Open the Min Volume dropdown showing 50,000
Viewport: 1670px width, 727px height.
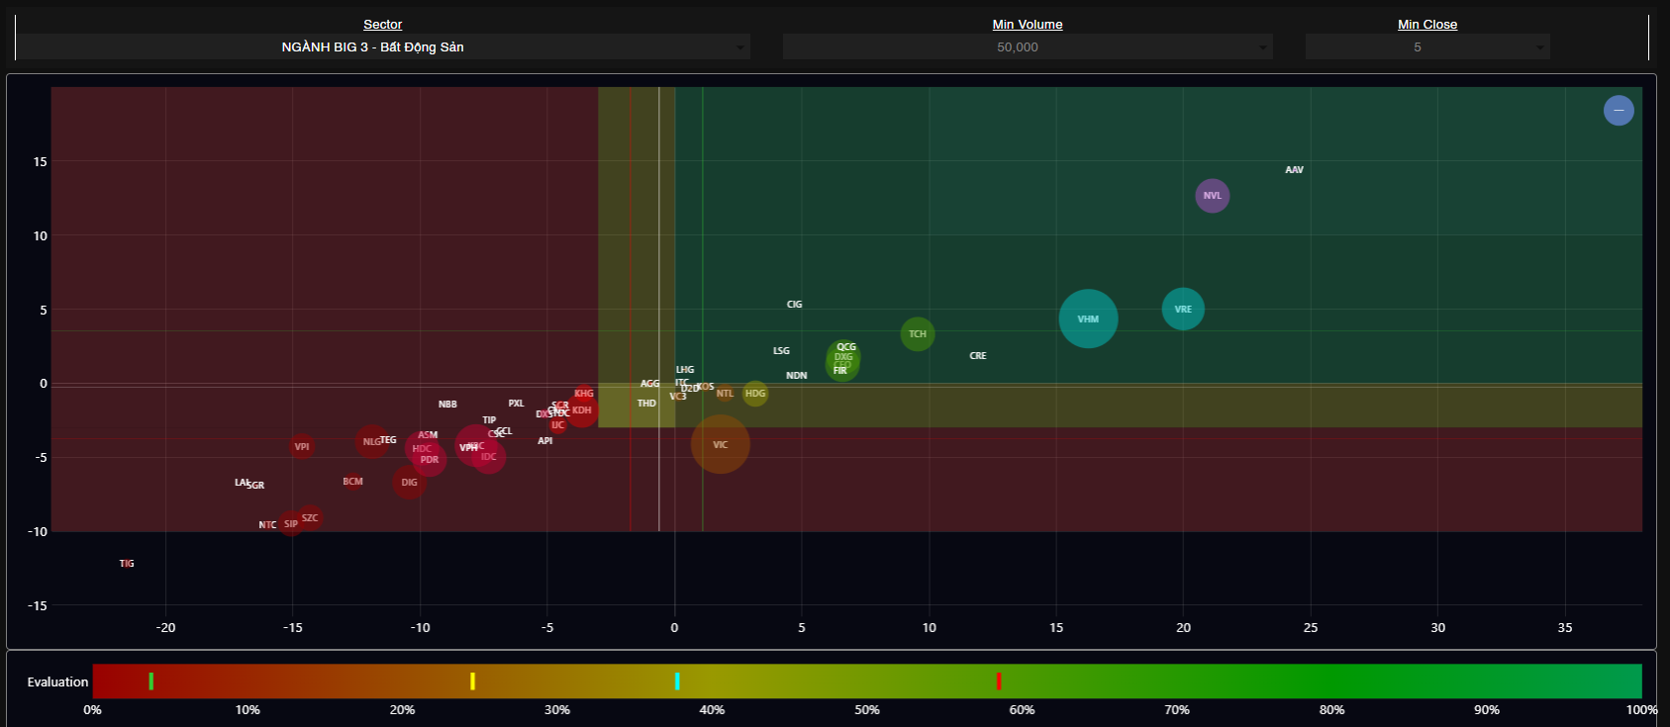pos(1028,46)
